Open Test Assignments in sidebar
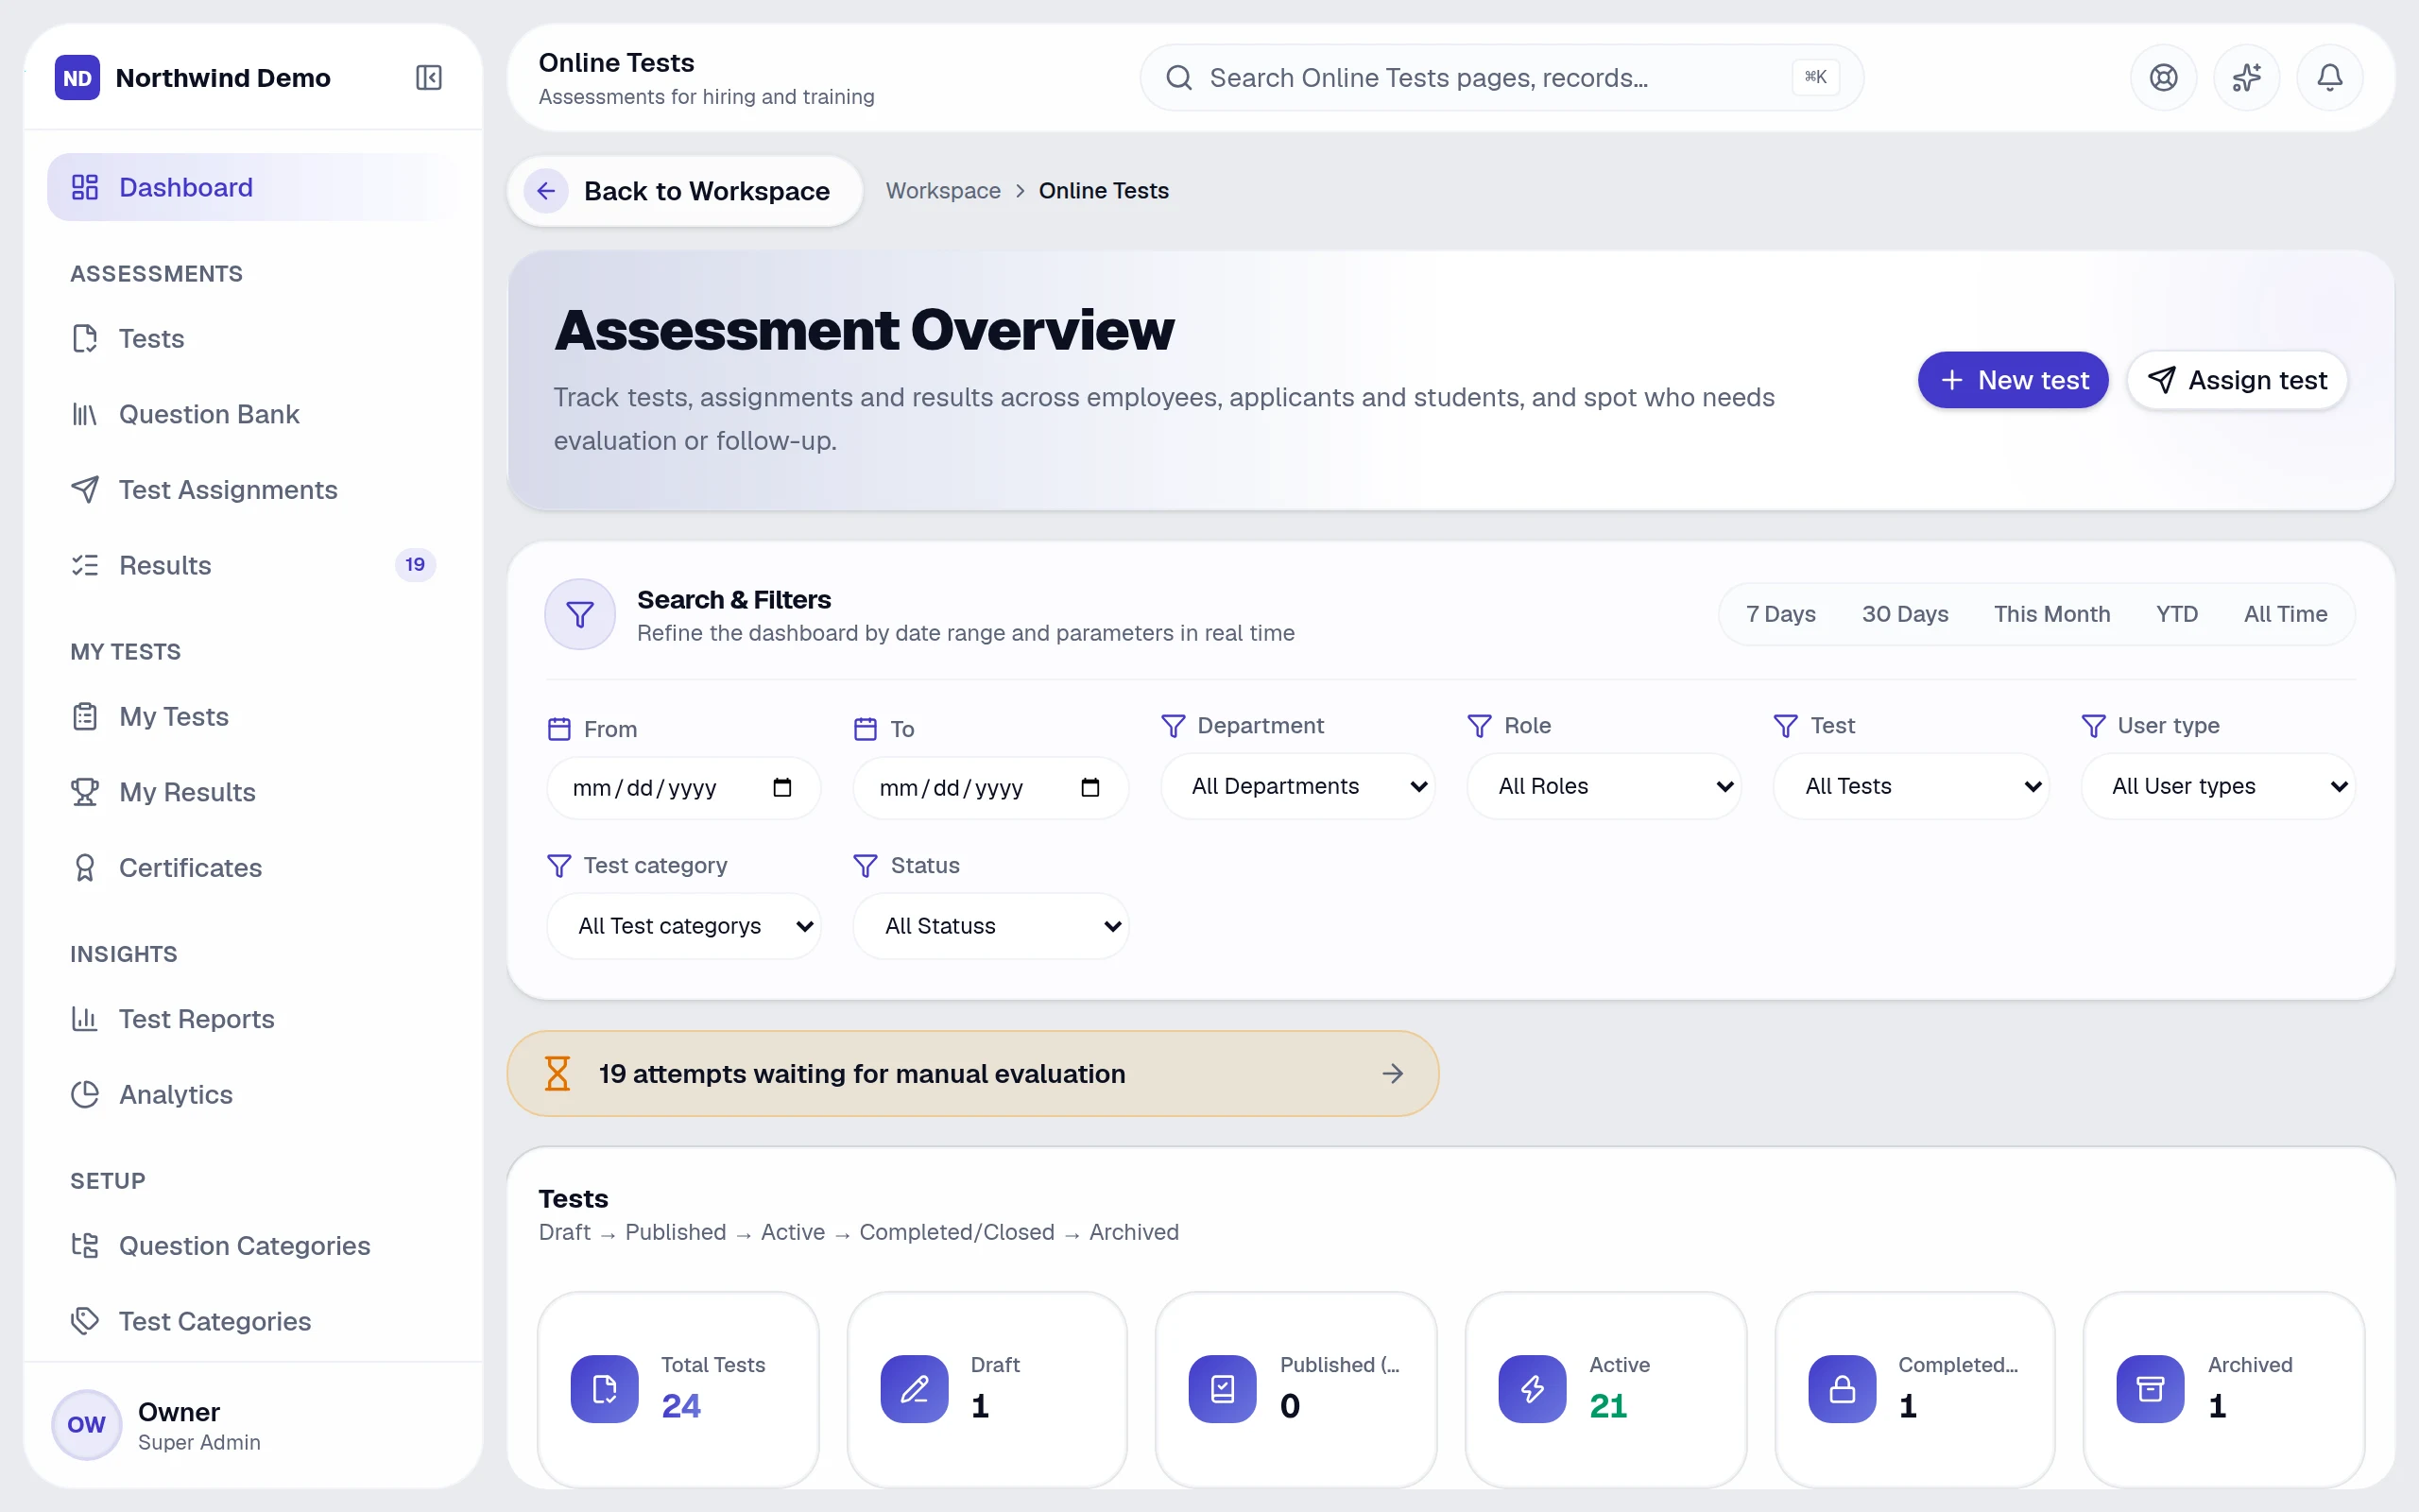This screenshot has width=2419, height=1512. tap(252, 490)
